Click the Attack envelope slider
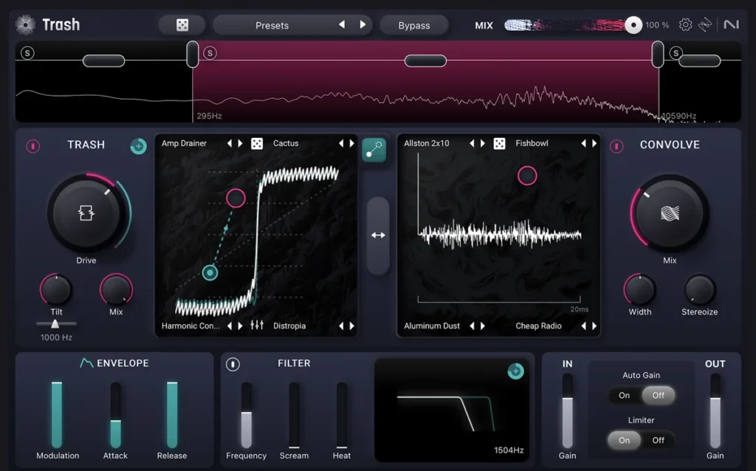Viewport: 756px width, 471px height. [x=115, y=415]
